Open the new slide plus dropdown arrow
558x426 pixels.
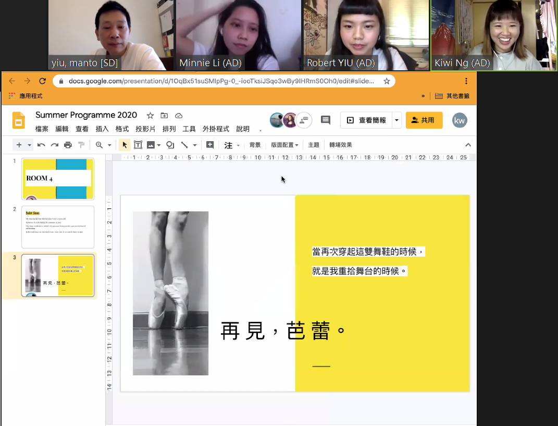[x=30, y=145]
